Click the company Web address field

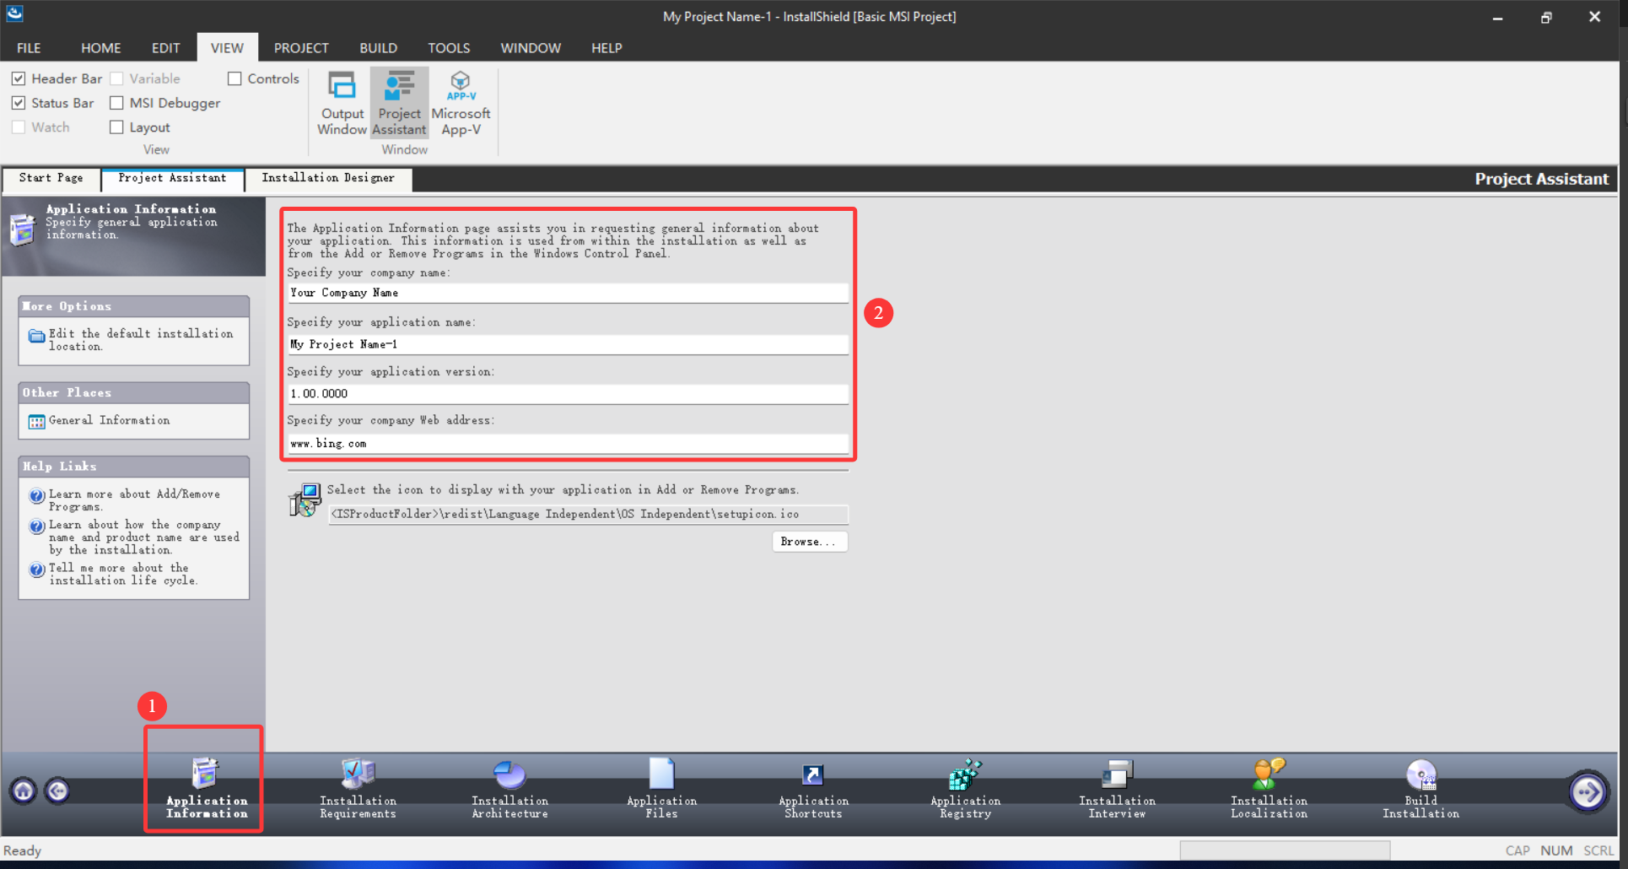coord(568,443)
